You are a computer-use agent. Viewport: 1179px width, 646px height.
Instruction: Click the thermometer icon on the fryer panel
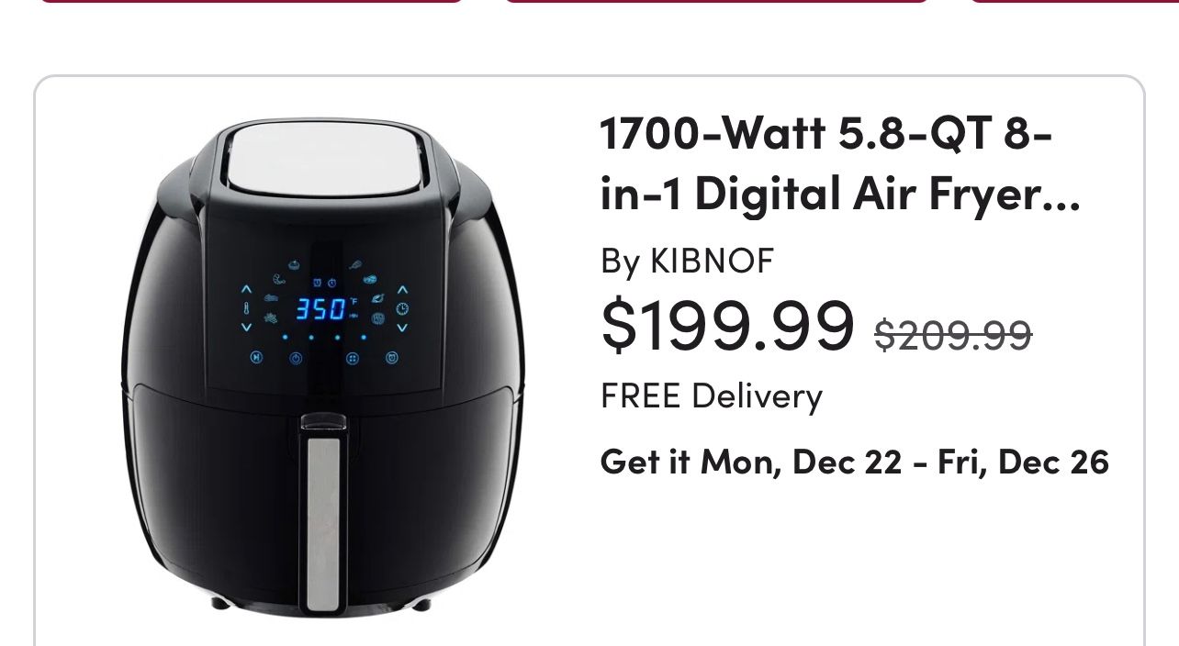pyautogui.click(x=246, y=308)
